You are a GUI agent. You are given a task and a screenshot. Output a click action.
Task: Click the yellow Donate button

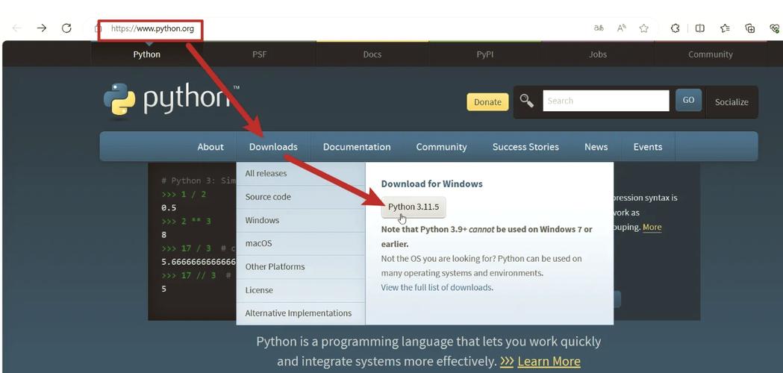pyautogui.click(x=487, y=102)
